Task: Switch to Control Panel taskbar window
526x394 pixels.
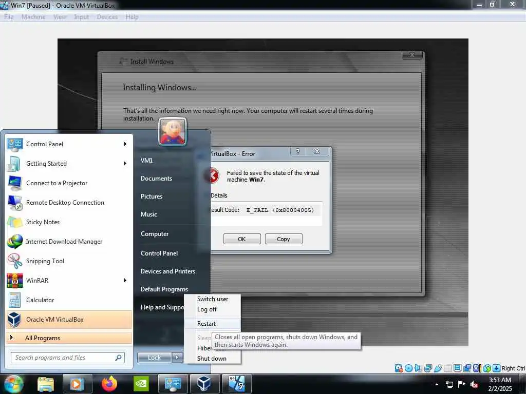Action: 173,384
